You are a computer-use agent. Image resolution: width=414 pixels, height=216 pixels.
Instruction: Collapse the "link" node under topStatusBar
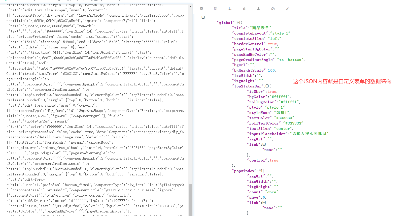click(x=264, y=144)
